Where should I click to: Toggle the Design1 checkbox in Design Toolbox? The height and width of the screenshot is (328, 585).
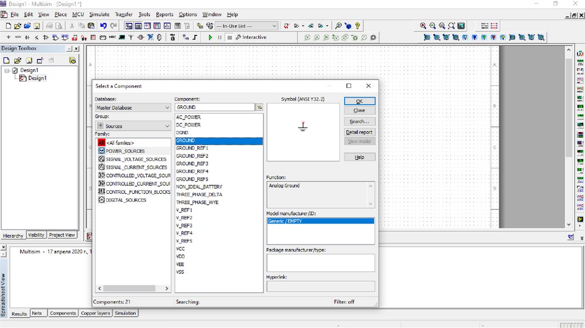(x=15, y=70)
